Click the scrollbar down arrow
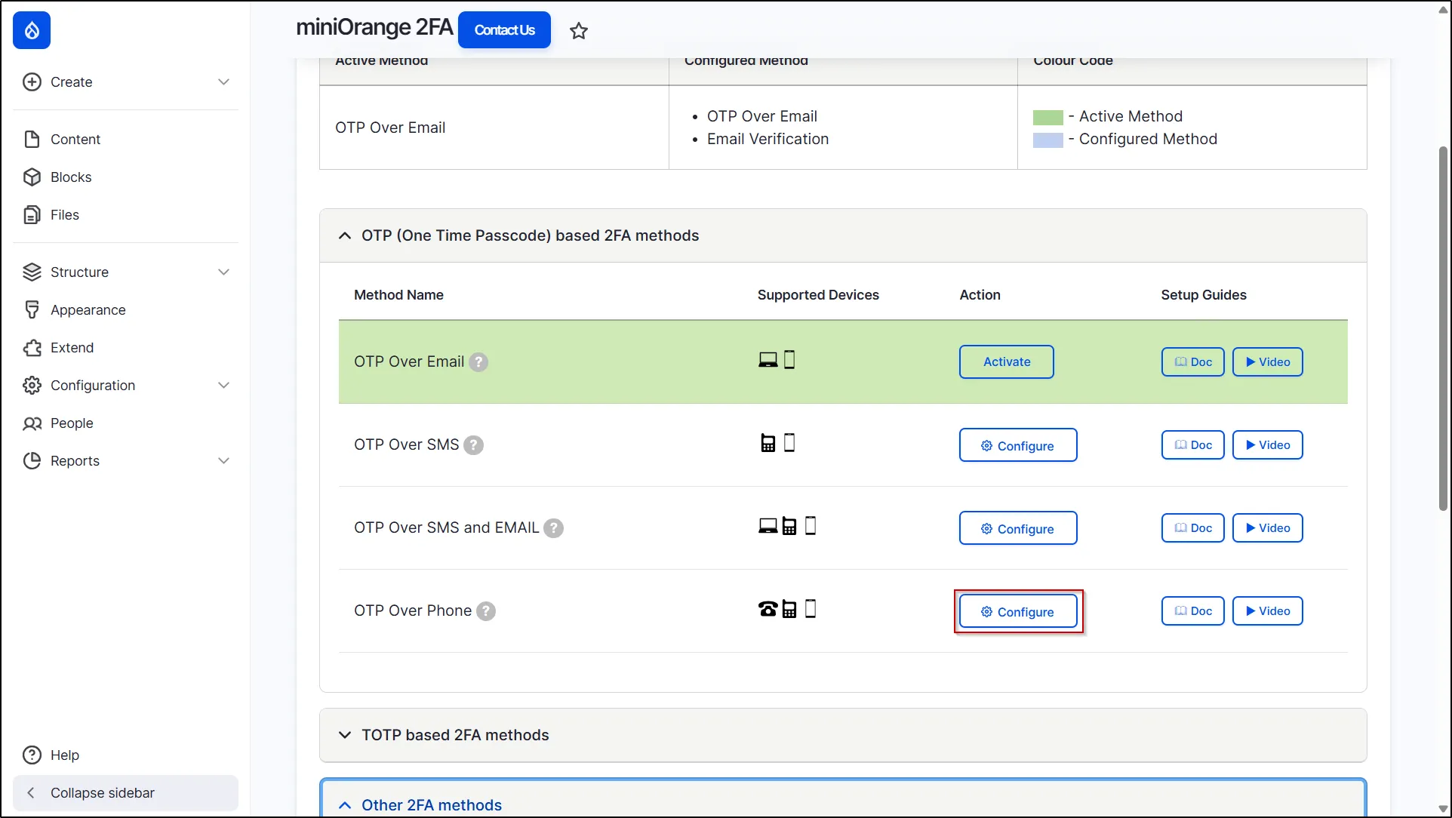Screen dimensions: 1452x818 click(x=1443, y=810)
